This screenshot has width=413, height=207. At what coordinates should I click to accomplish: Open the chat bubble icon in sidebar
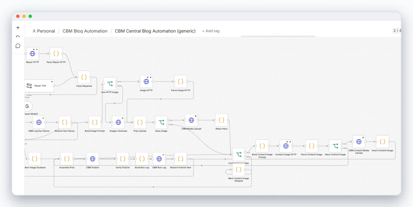pos(18,46)
